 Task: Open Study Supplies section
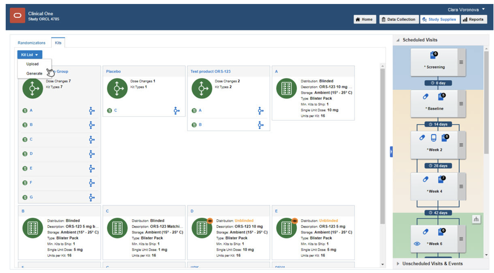tap(440, 19)
